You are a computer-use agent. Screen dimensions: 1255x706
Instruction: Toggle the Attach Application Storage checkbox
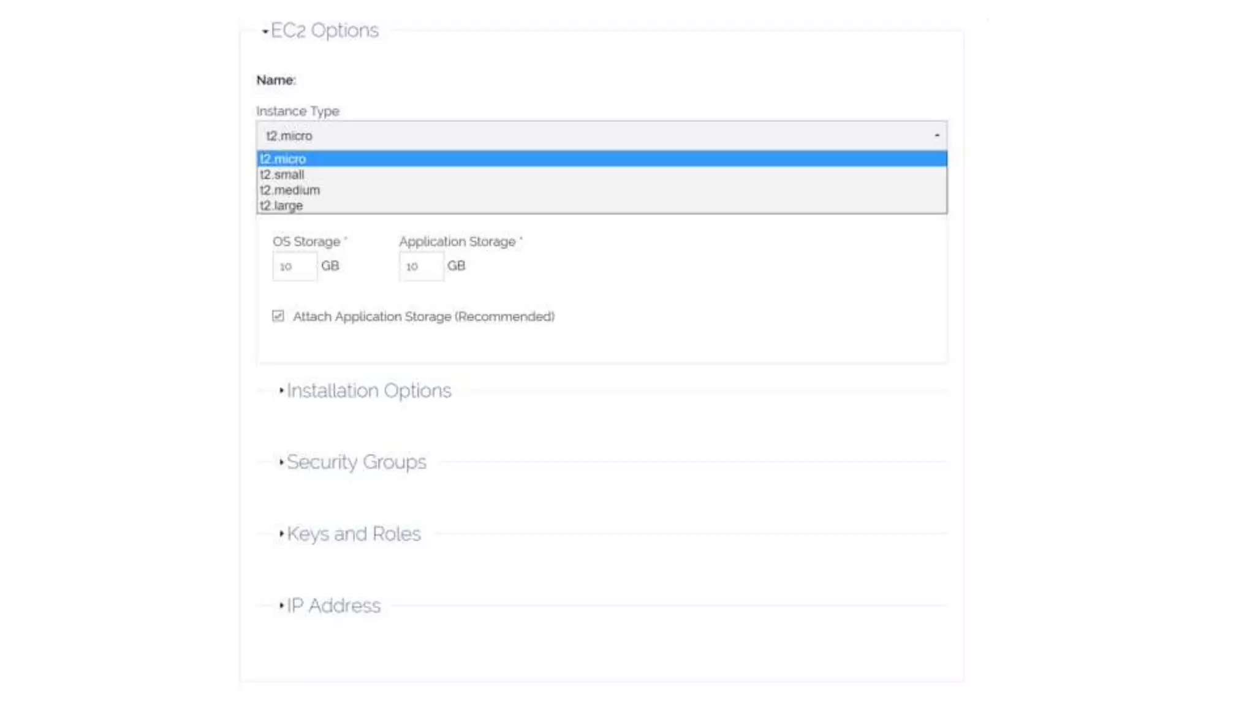[278, 316]
